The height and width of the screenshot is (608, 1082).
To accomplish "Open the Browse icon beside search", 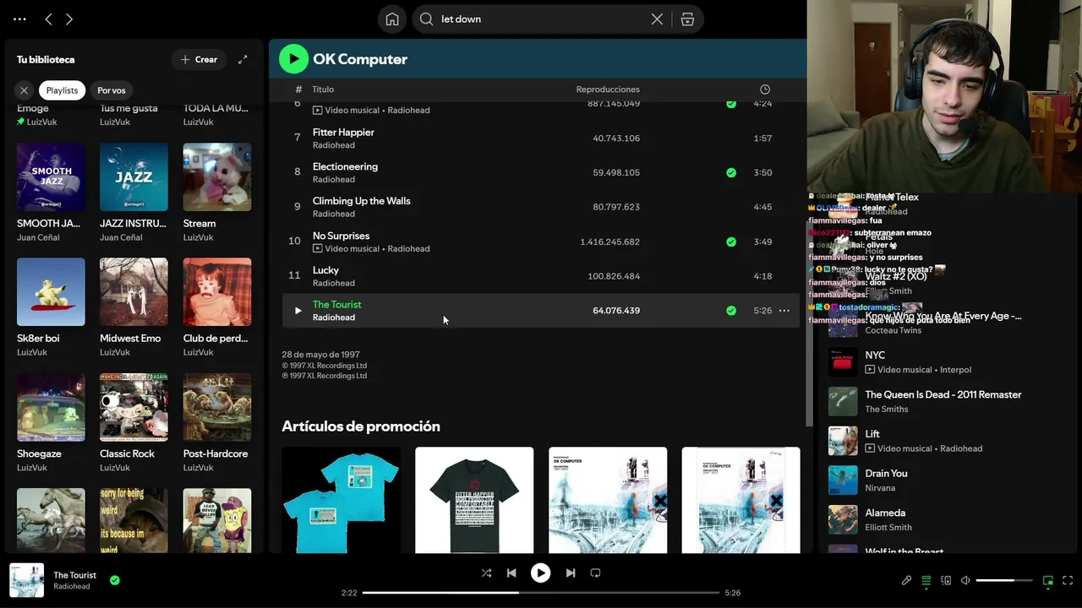I will [x=687, y=19].
